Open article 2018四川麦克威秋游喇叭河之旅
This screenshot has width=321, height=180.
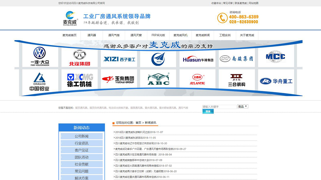pos(139,132)
